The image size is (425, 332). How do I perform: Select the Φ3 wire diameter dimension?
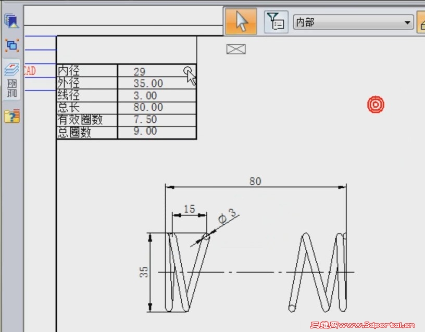pos(228,216)
